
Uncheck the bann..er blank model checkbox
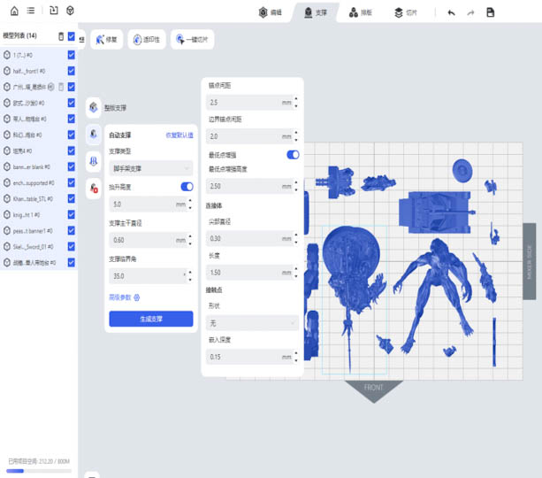[x=72, y=166]
